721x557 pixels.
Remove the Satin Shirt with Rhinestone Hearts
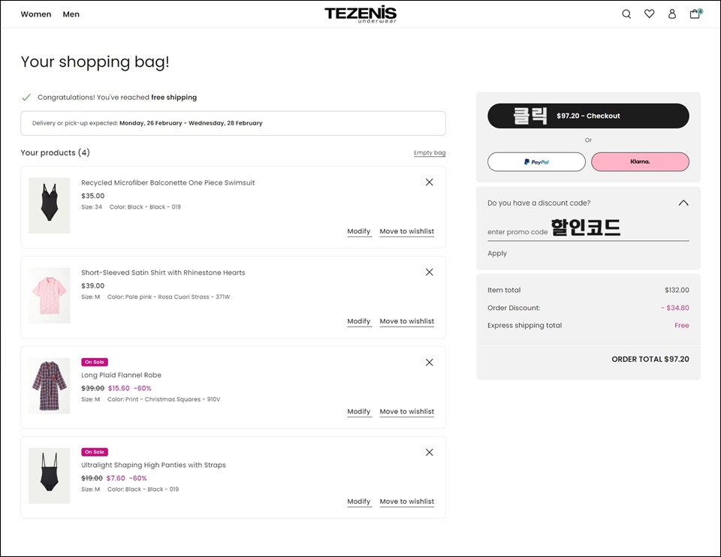click(x=429, y=272)
